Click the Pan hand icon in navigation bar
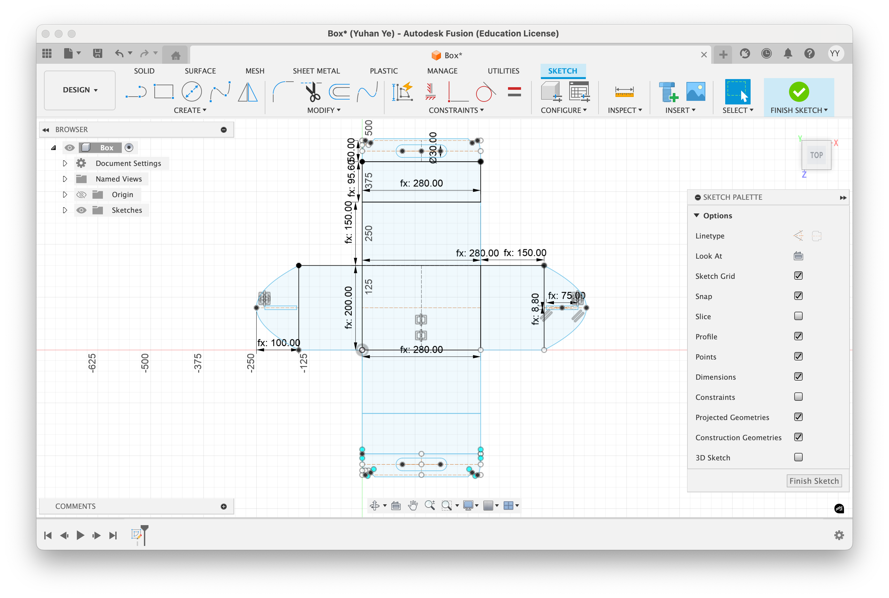This screenshot has width=889, height=598. [413, 505]
